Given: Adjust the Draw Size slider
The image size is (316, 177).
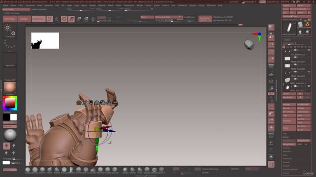Looking at the screenshot, I should point(169,20).
